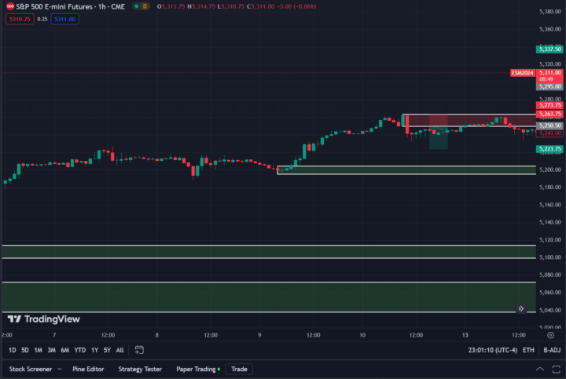Expand the bottom panel with the chevron
This screenshot has width=566, height=379.
pos(539,369)
